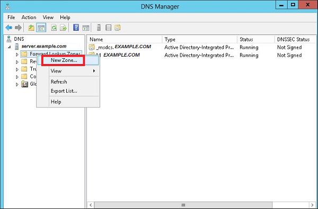Expand the Co... (Conditional Forwarders) node
Screen dimensions: 318x209
17,77
